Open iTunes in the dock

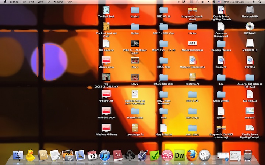105,155
